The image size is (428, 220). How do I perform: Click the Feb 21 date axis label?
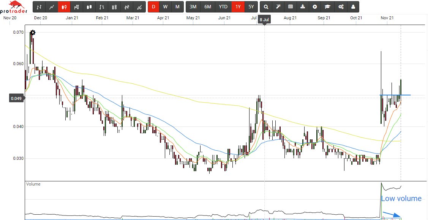pos(103,18)
